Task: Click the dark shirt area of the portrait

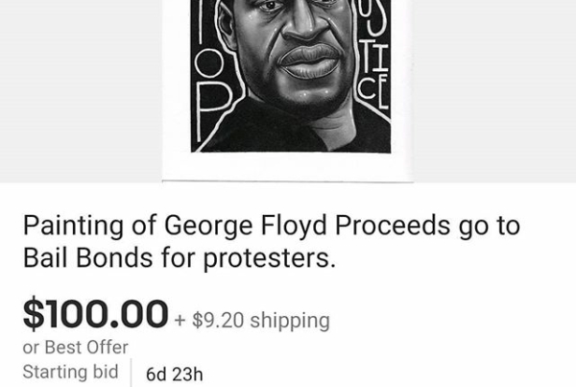Action: [288, 130]
